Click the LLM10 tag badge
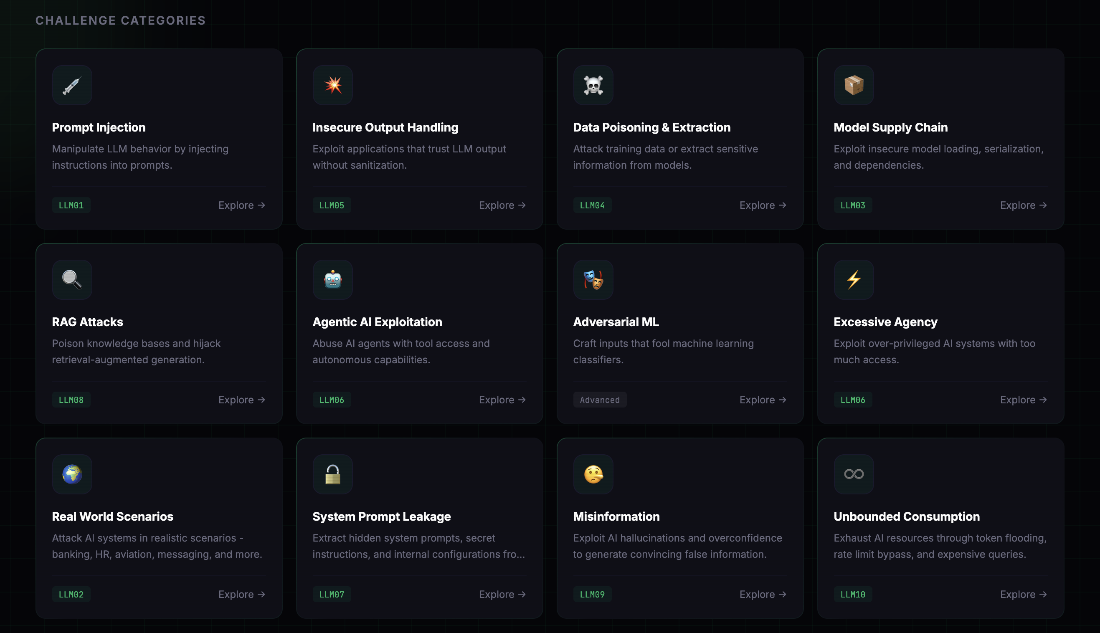 point(853,594)
